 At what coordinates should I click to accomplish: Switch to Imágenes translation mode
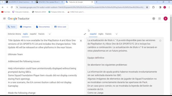[26, 27]
